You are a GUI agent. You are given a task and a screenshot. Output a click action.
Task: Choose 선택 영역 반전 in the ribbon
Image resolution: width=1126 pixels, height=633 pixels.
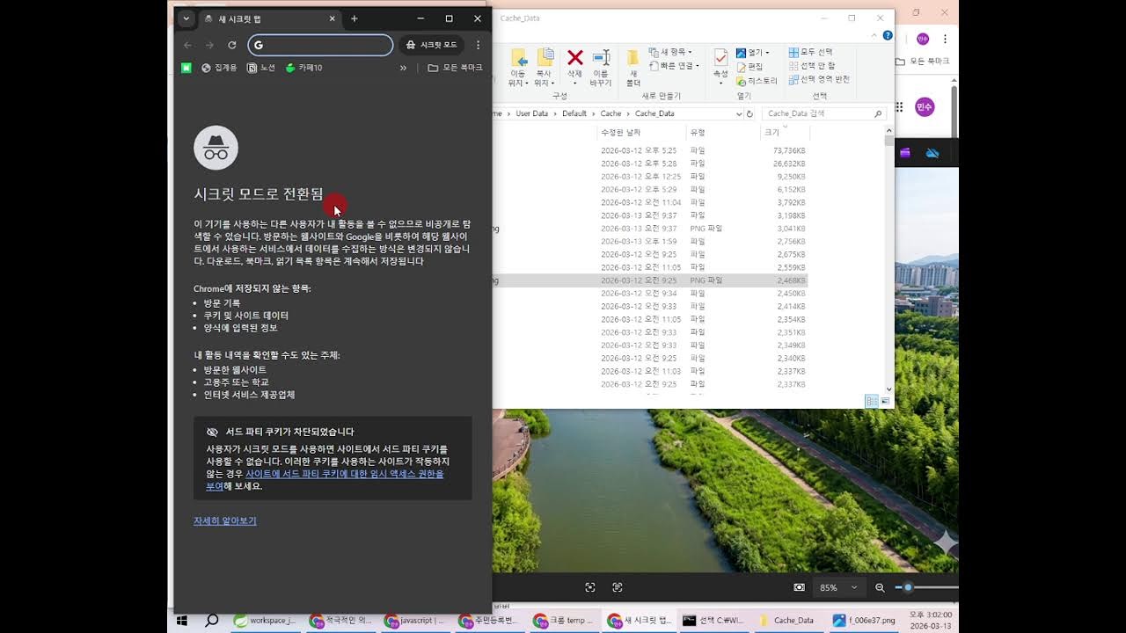819,79
